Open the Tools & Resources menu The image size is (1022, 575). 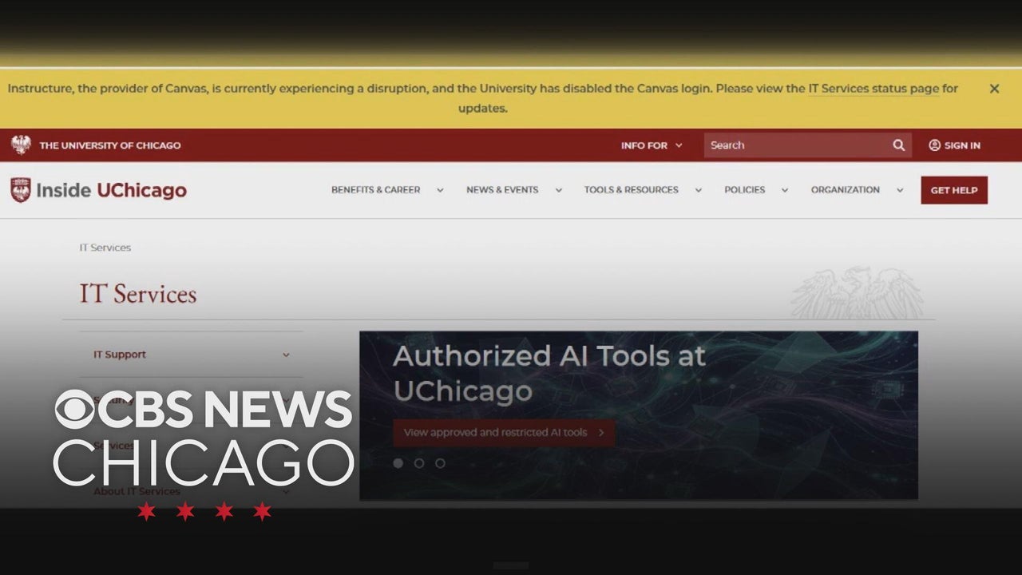coord(631,190)
